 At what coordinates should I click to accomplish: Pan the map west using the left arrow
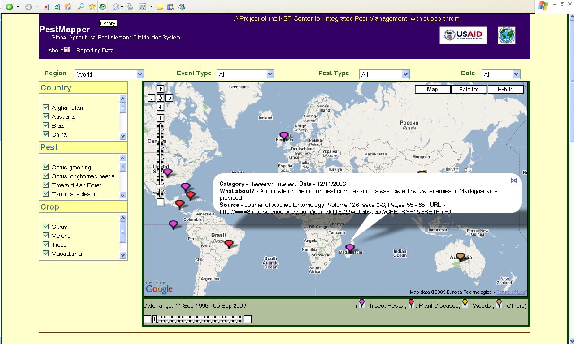[151, 98]
